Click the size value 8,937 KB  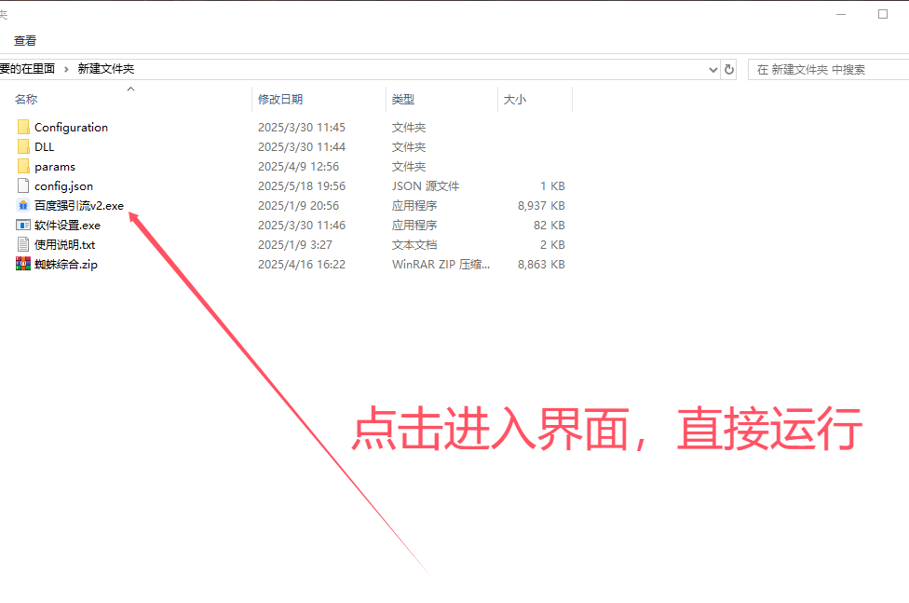tap(541, 205)
